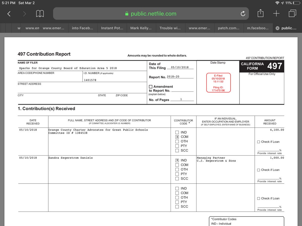The image size is (302, 226).
Task: Tick the PTY checkbox in the empty third row
Action: pos(177,202)
